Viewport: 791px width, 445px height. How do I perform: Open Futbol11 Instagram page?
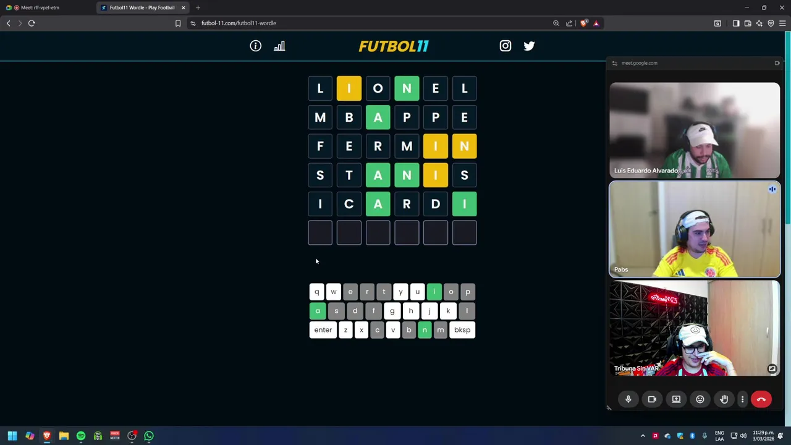pyautogui.click(x=505, y=46)
